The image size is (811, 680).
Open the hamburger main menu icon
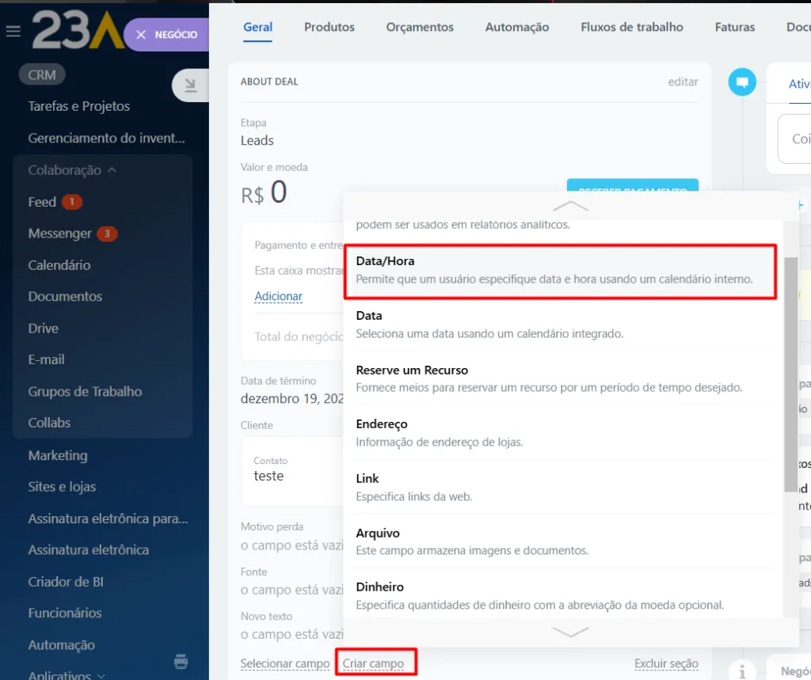coord(13,32)
